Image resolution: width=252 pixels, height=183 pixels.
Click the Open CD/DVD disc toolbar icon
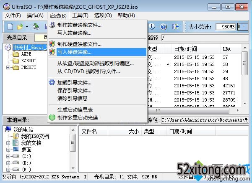pyautogui.click(x=36, y=27)
